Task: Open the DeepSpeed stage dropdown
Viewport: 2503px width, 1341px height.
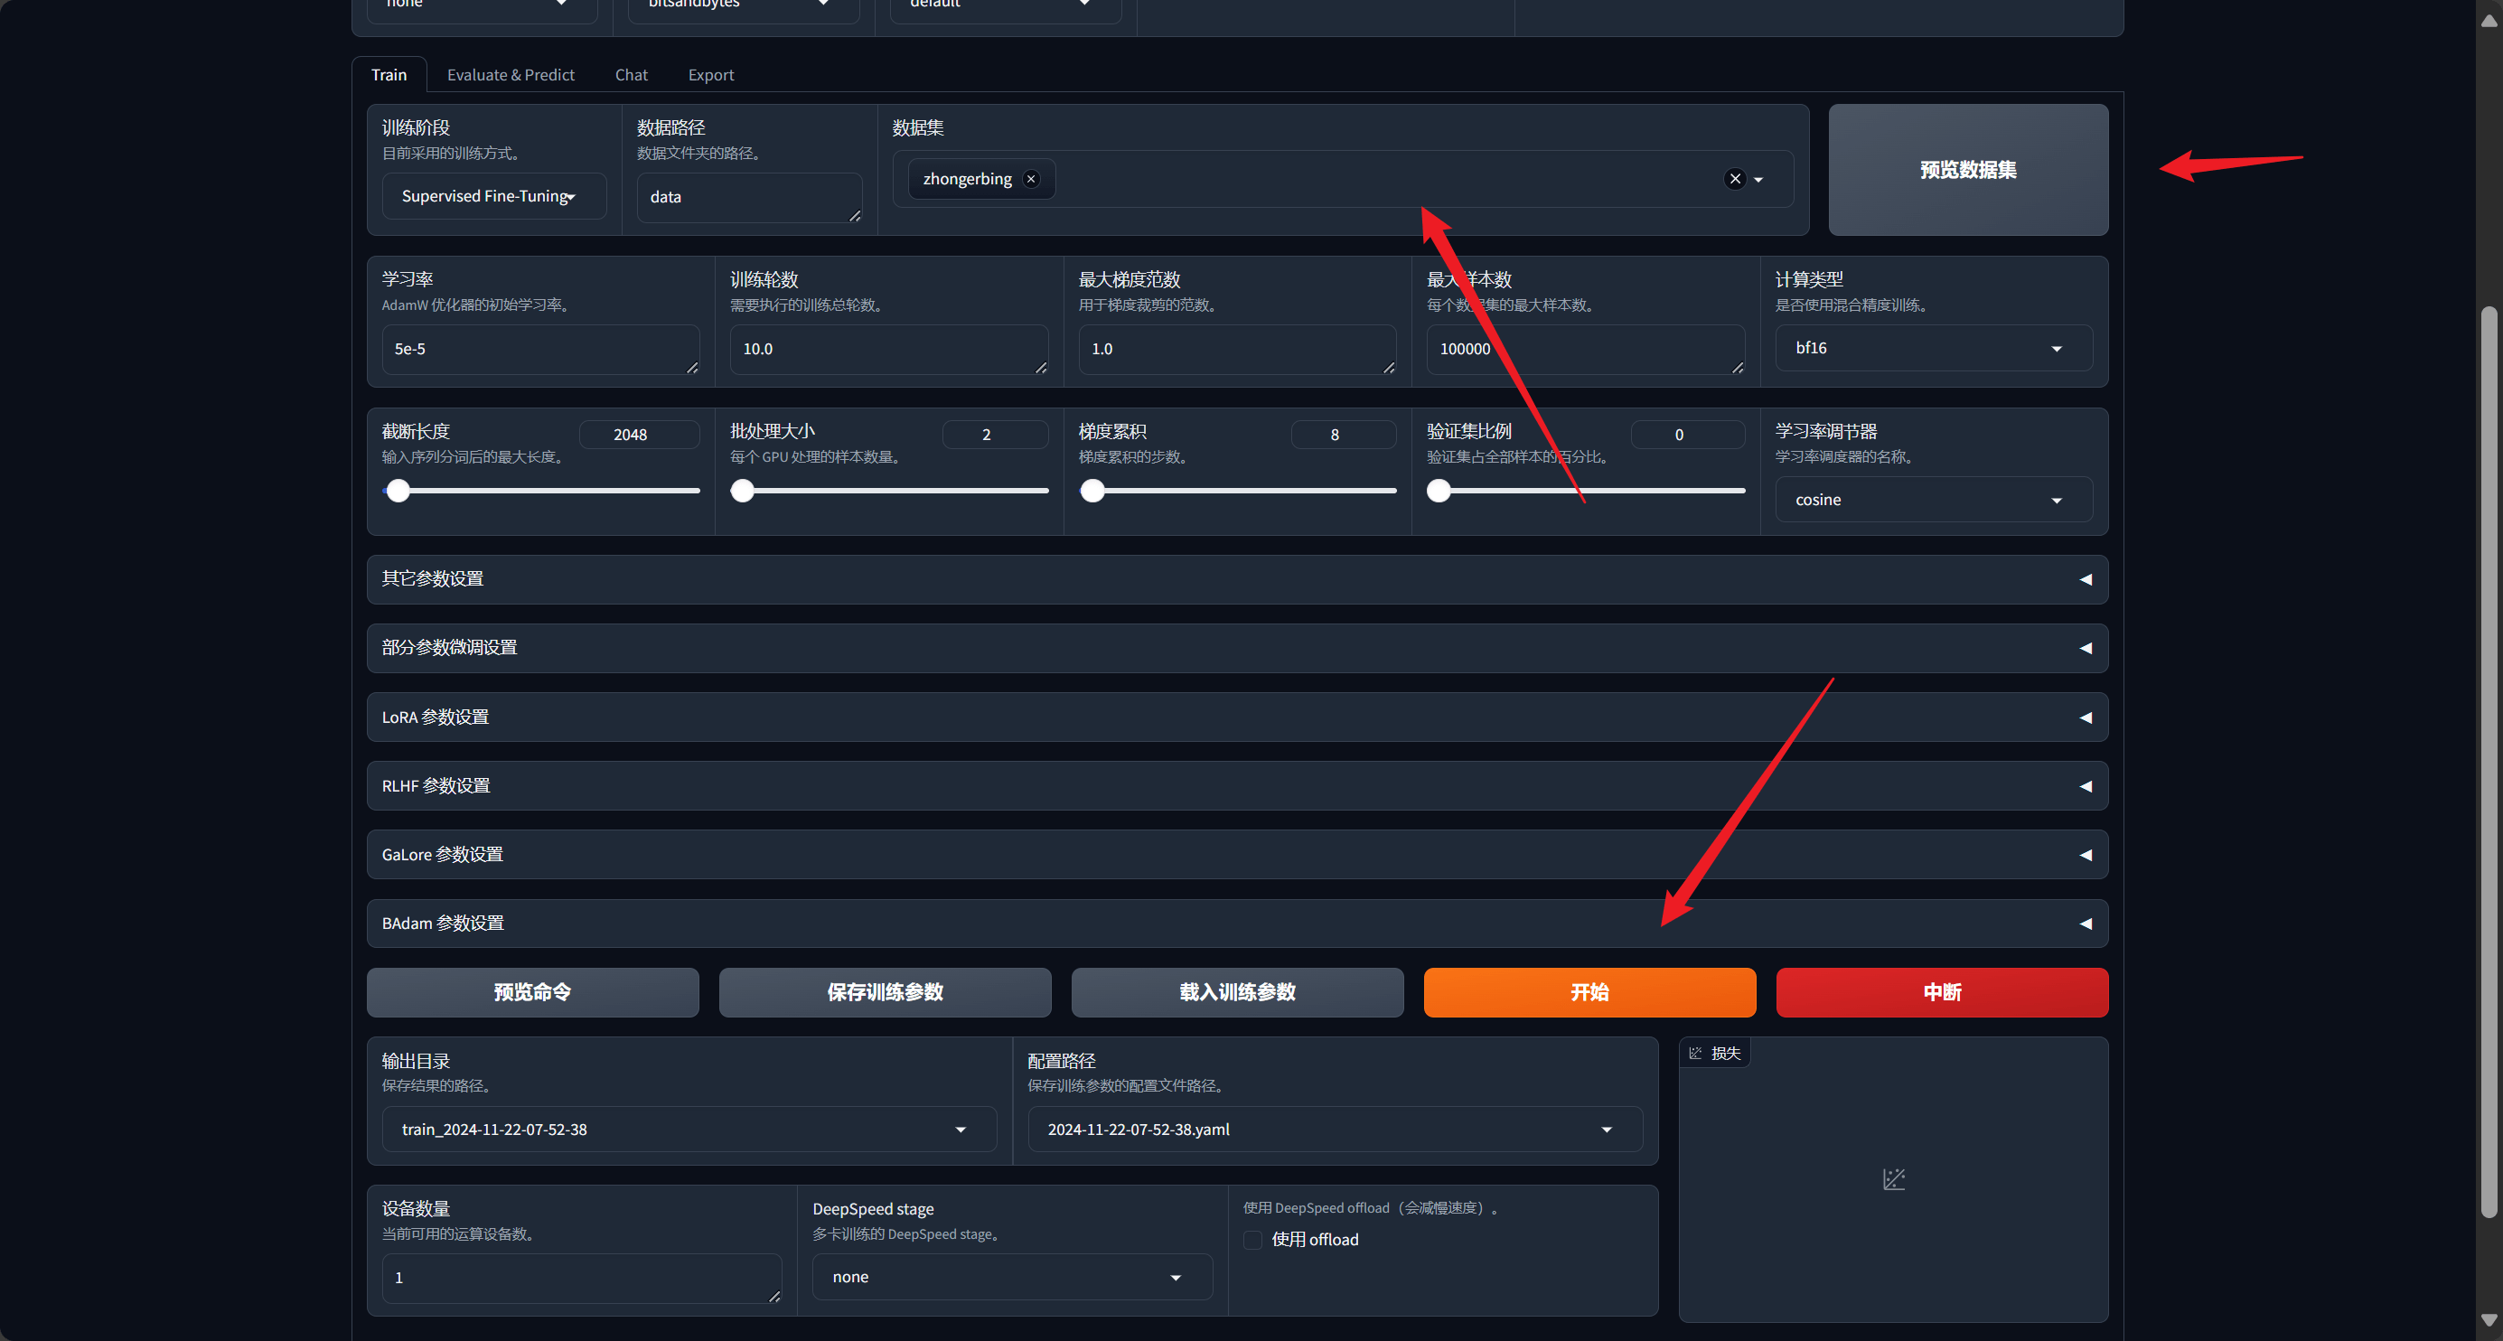Action: (1010, 1277)
